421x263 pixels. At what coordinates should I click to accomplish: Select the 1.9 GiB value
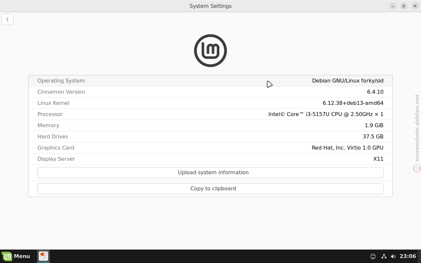coord(374,126)
